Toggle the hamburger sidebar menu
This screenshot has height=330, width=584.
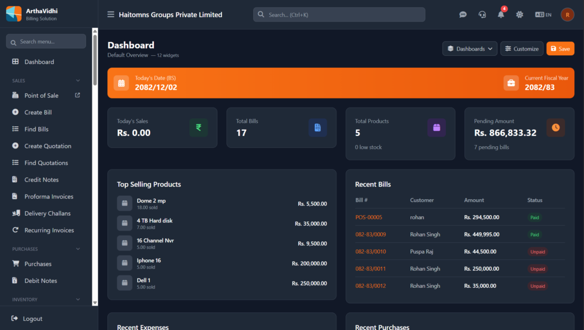pyautogui.click(x=111, y=15)
